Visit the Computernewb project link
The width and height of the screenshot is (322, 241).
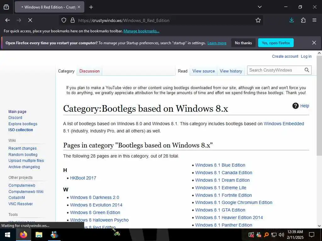tap(22, 185)
